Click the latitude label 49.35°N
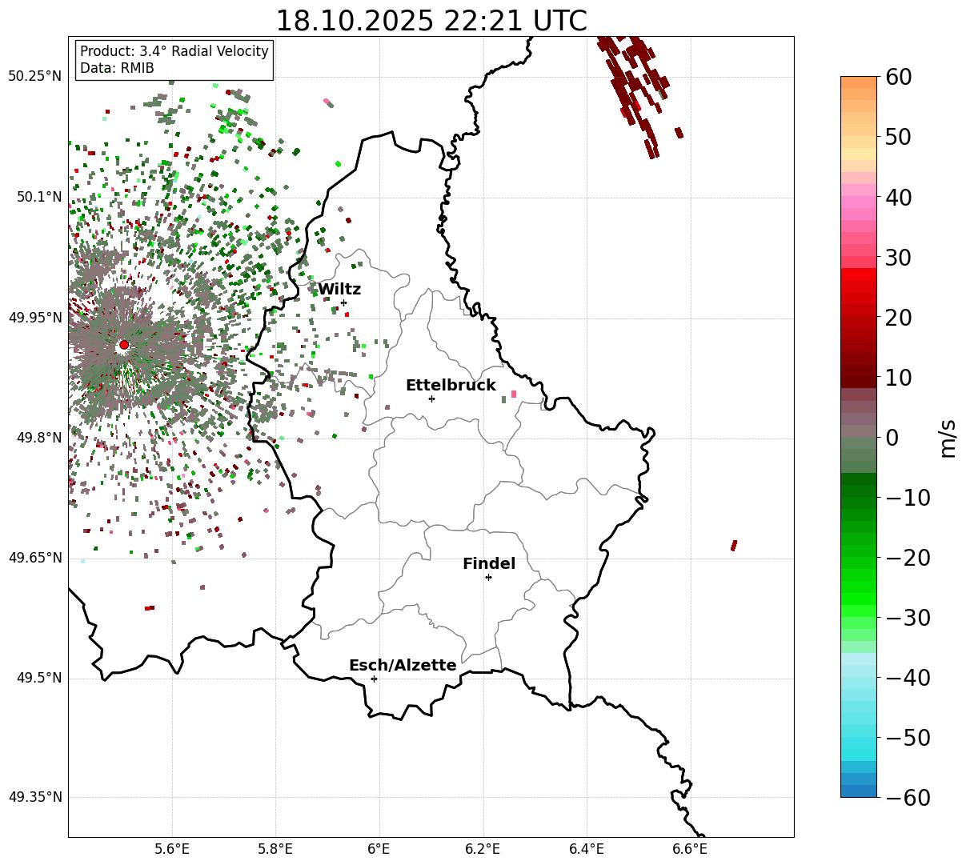Screen dimensions: 966x865 click(x=35, y=797)
